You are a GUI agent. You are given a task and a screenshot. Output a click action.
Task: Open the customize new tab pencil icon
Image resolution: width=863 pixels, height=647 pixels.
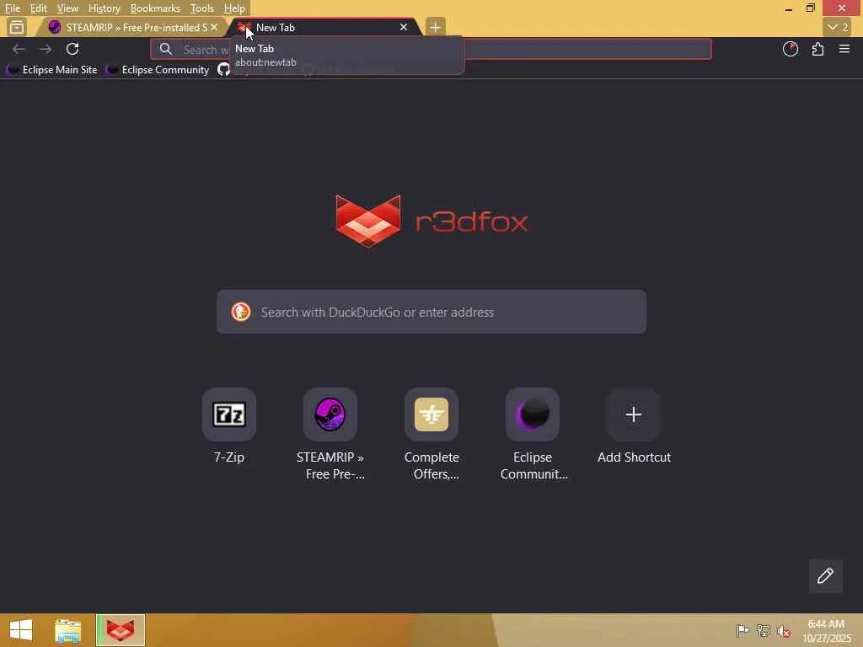click(825, 576)
